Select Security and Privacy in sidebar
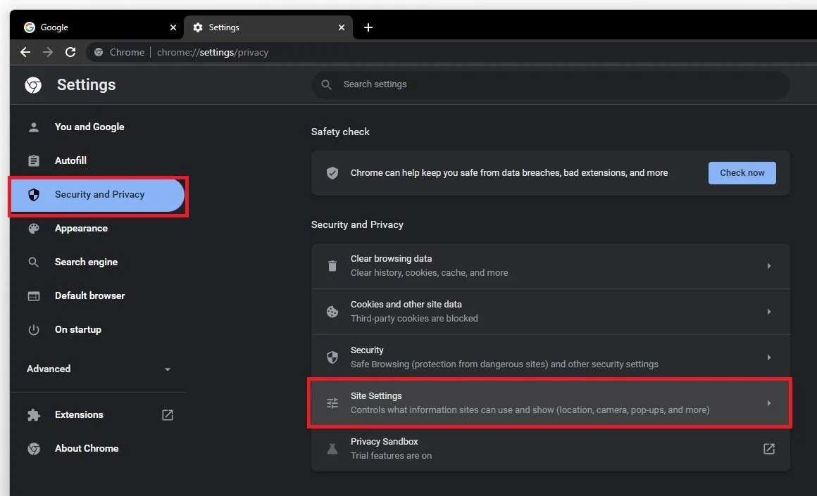Image resolution: width=817 pixels, height=496 pixels. (97, 195)
